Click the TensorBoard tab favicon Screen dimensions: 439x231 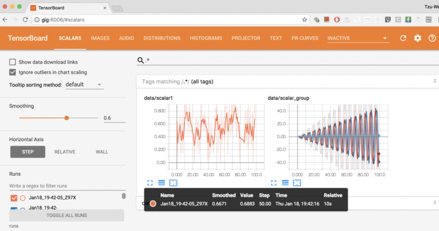[33, 8]
